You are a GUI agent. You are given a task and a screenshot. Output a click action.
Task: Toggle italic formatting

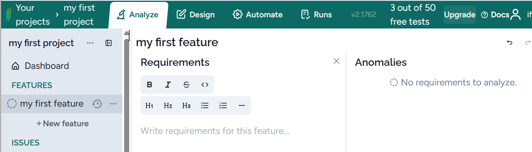click(x=168, y=85)
